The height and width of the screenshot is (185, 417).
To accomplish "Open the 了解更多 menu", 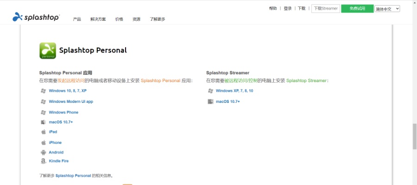I will [x=157, y=19].
